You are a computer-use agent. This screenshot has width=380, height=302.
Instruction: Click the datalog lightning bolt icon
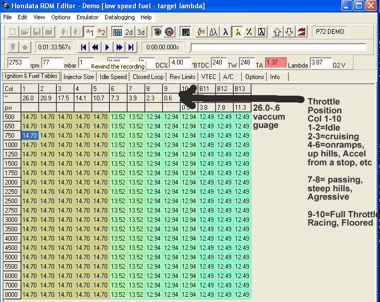click(13, 47)
